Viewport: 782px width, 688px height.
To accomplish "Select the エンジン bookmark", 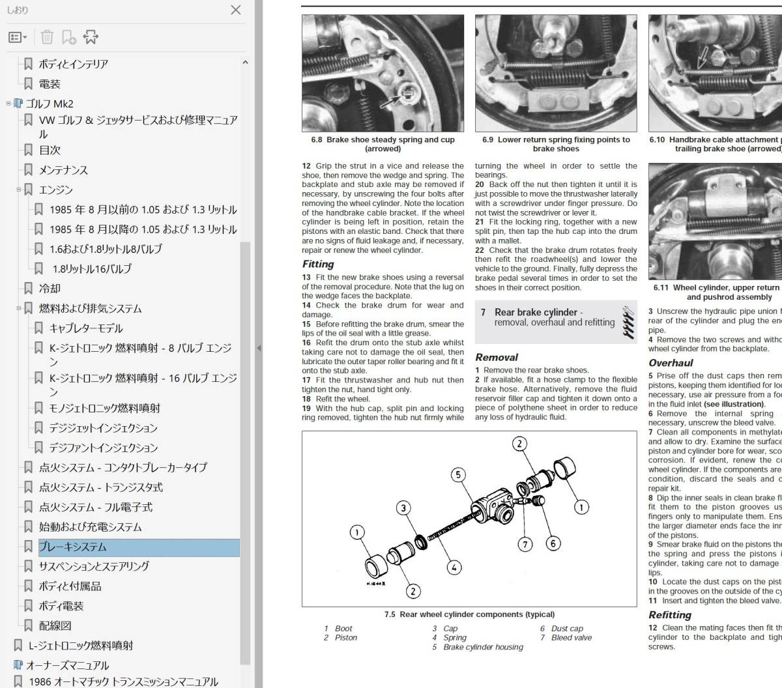I will click(x=55, y=190).
